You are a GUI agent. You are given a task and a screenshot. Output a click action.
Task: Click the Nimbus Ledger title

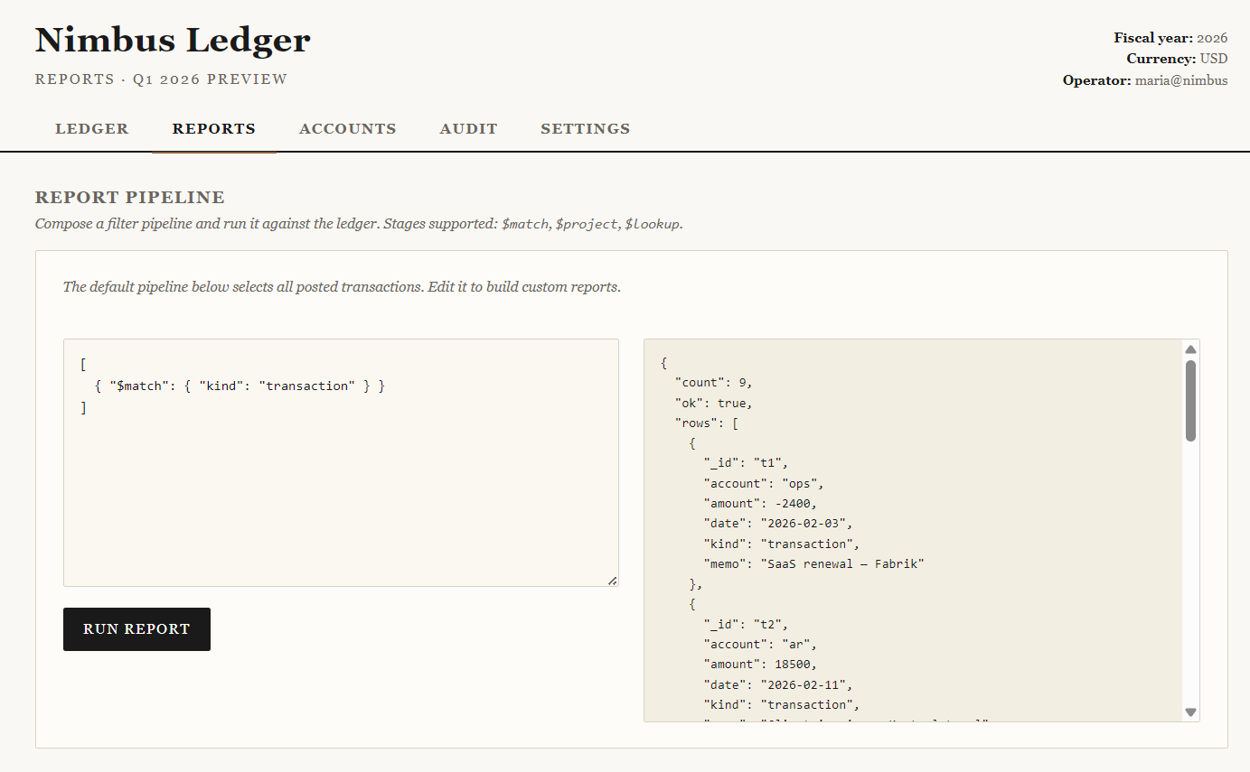click(173, 40)
